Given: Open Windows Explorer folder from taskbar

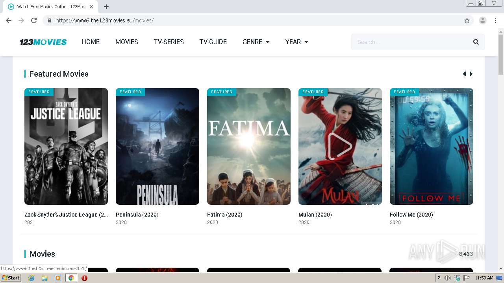Looking at the screenshot, I should click(44, 278).
